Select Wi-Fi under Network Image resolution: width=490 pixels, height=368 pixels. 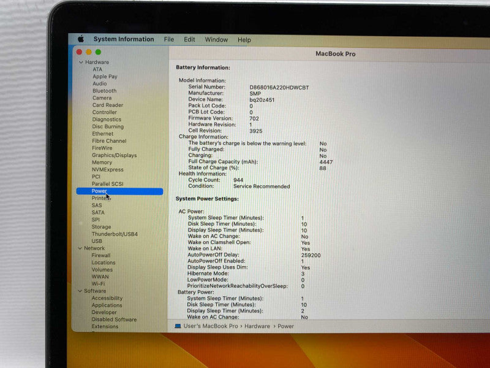click(x=98, y=284)
